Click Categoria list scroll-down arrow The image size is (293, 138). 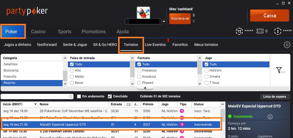(65, 84)
